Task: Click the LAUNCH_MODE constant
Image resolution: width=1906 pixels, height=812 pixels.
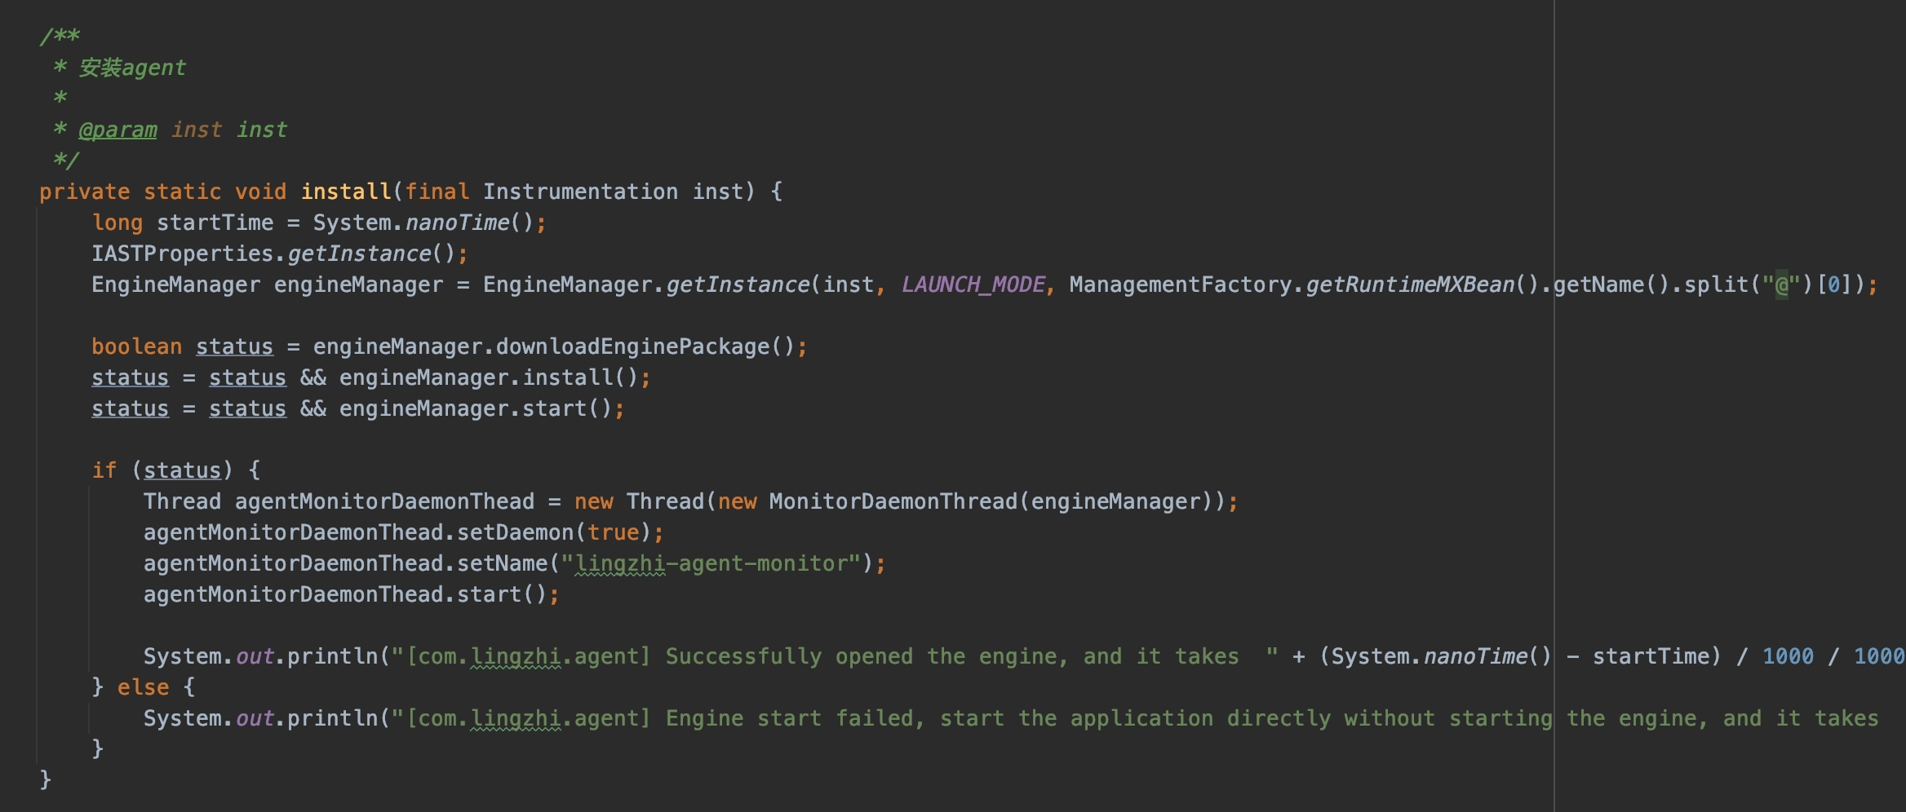Action: pos(973,285)
